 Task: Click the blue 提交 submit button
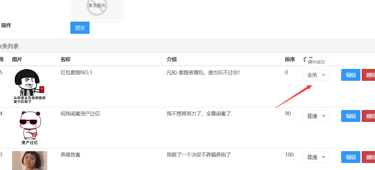click(x=80, y=28)
